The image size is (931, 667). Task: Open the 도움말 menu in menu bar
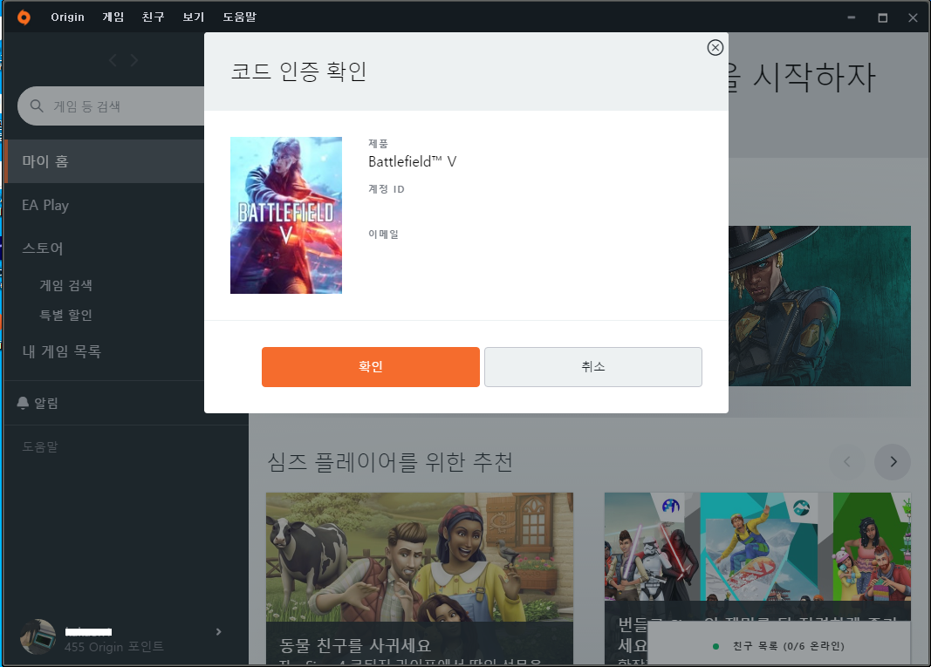tap(240, 17)
